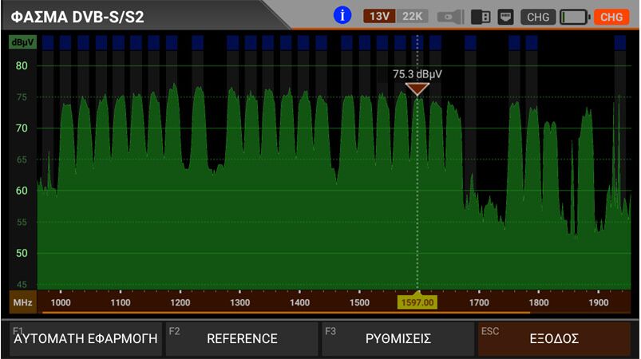The width and height of the screenshot is (641, 359).
Task: Edit the marker frequency field 1597.00
Action: (417, 302)
